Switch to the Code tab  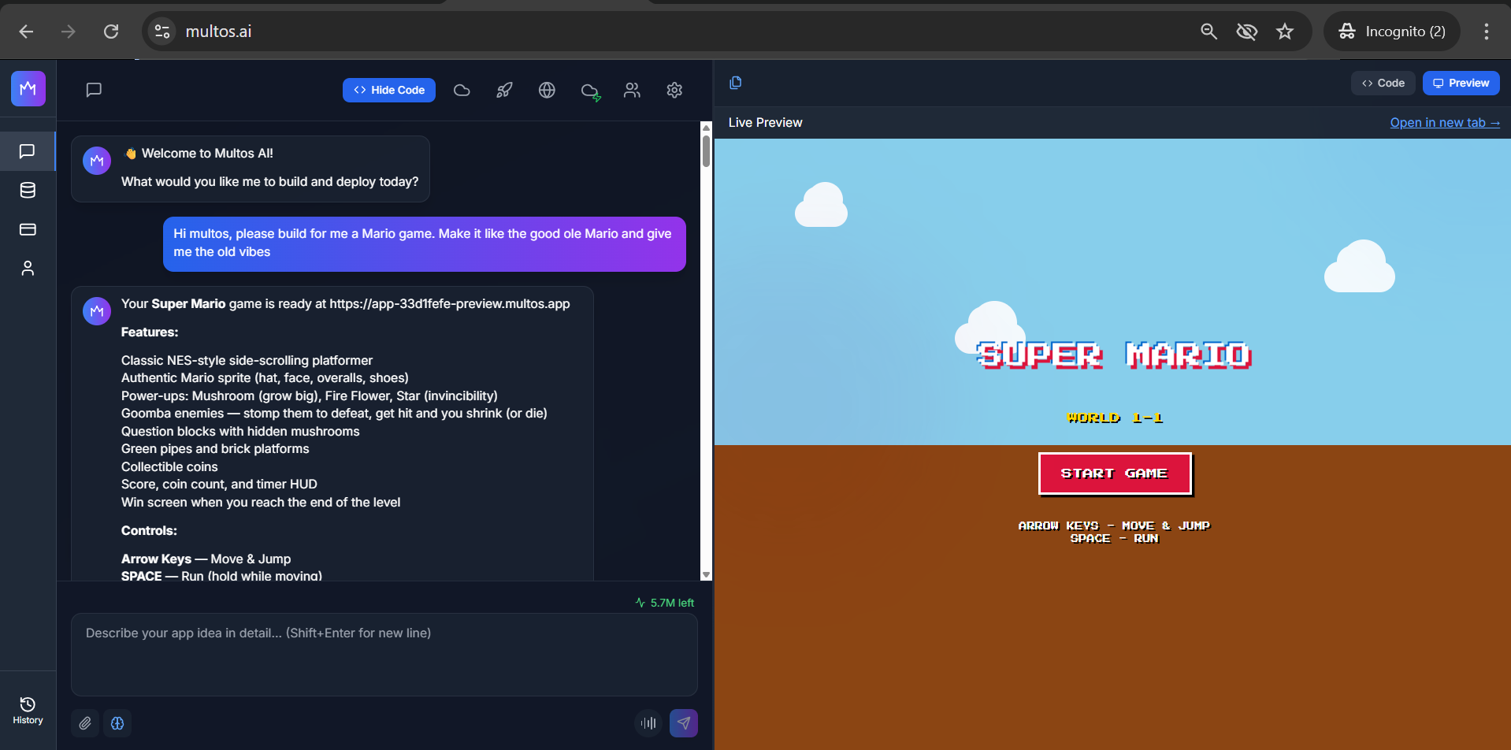coord(1383,83)
